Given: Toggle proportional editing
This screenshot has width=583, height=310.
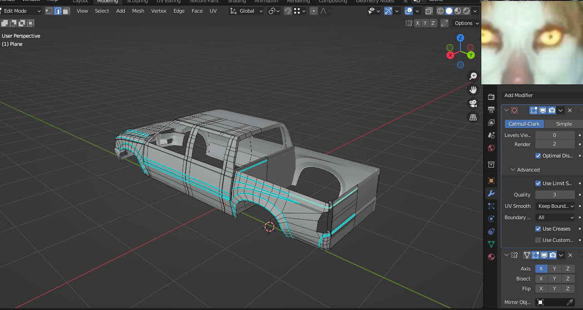Looking at the screenshot, I should (313, 11).
